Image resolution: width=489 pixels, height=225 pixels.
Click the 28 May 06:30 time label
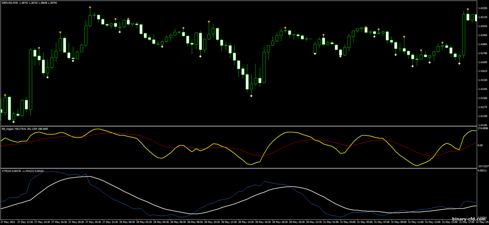coord(178,222)
